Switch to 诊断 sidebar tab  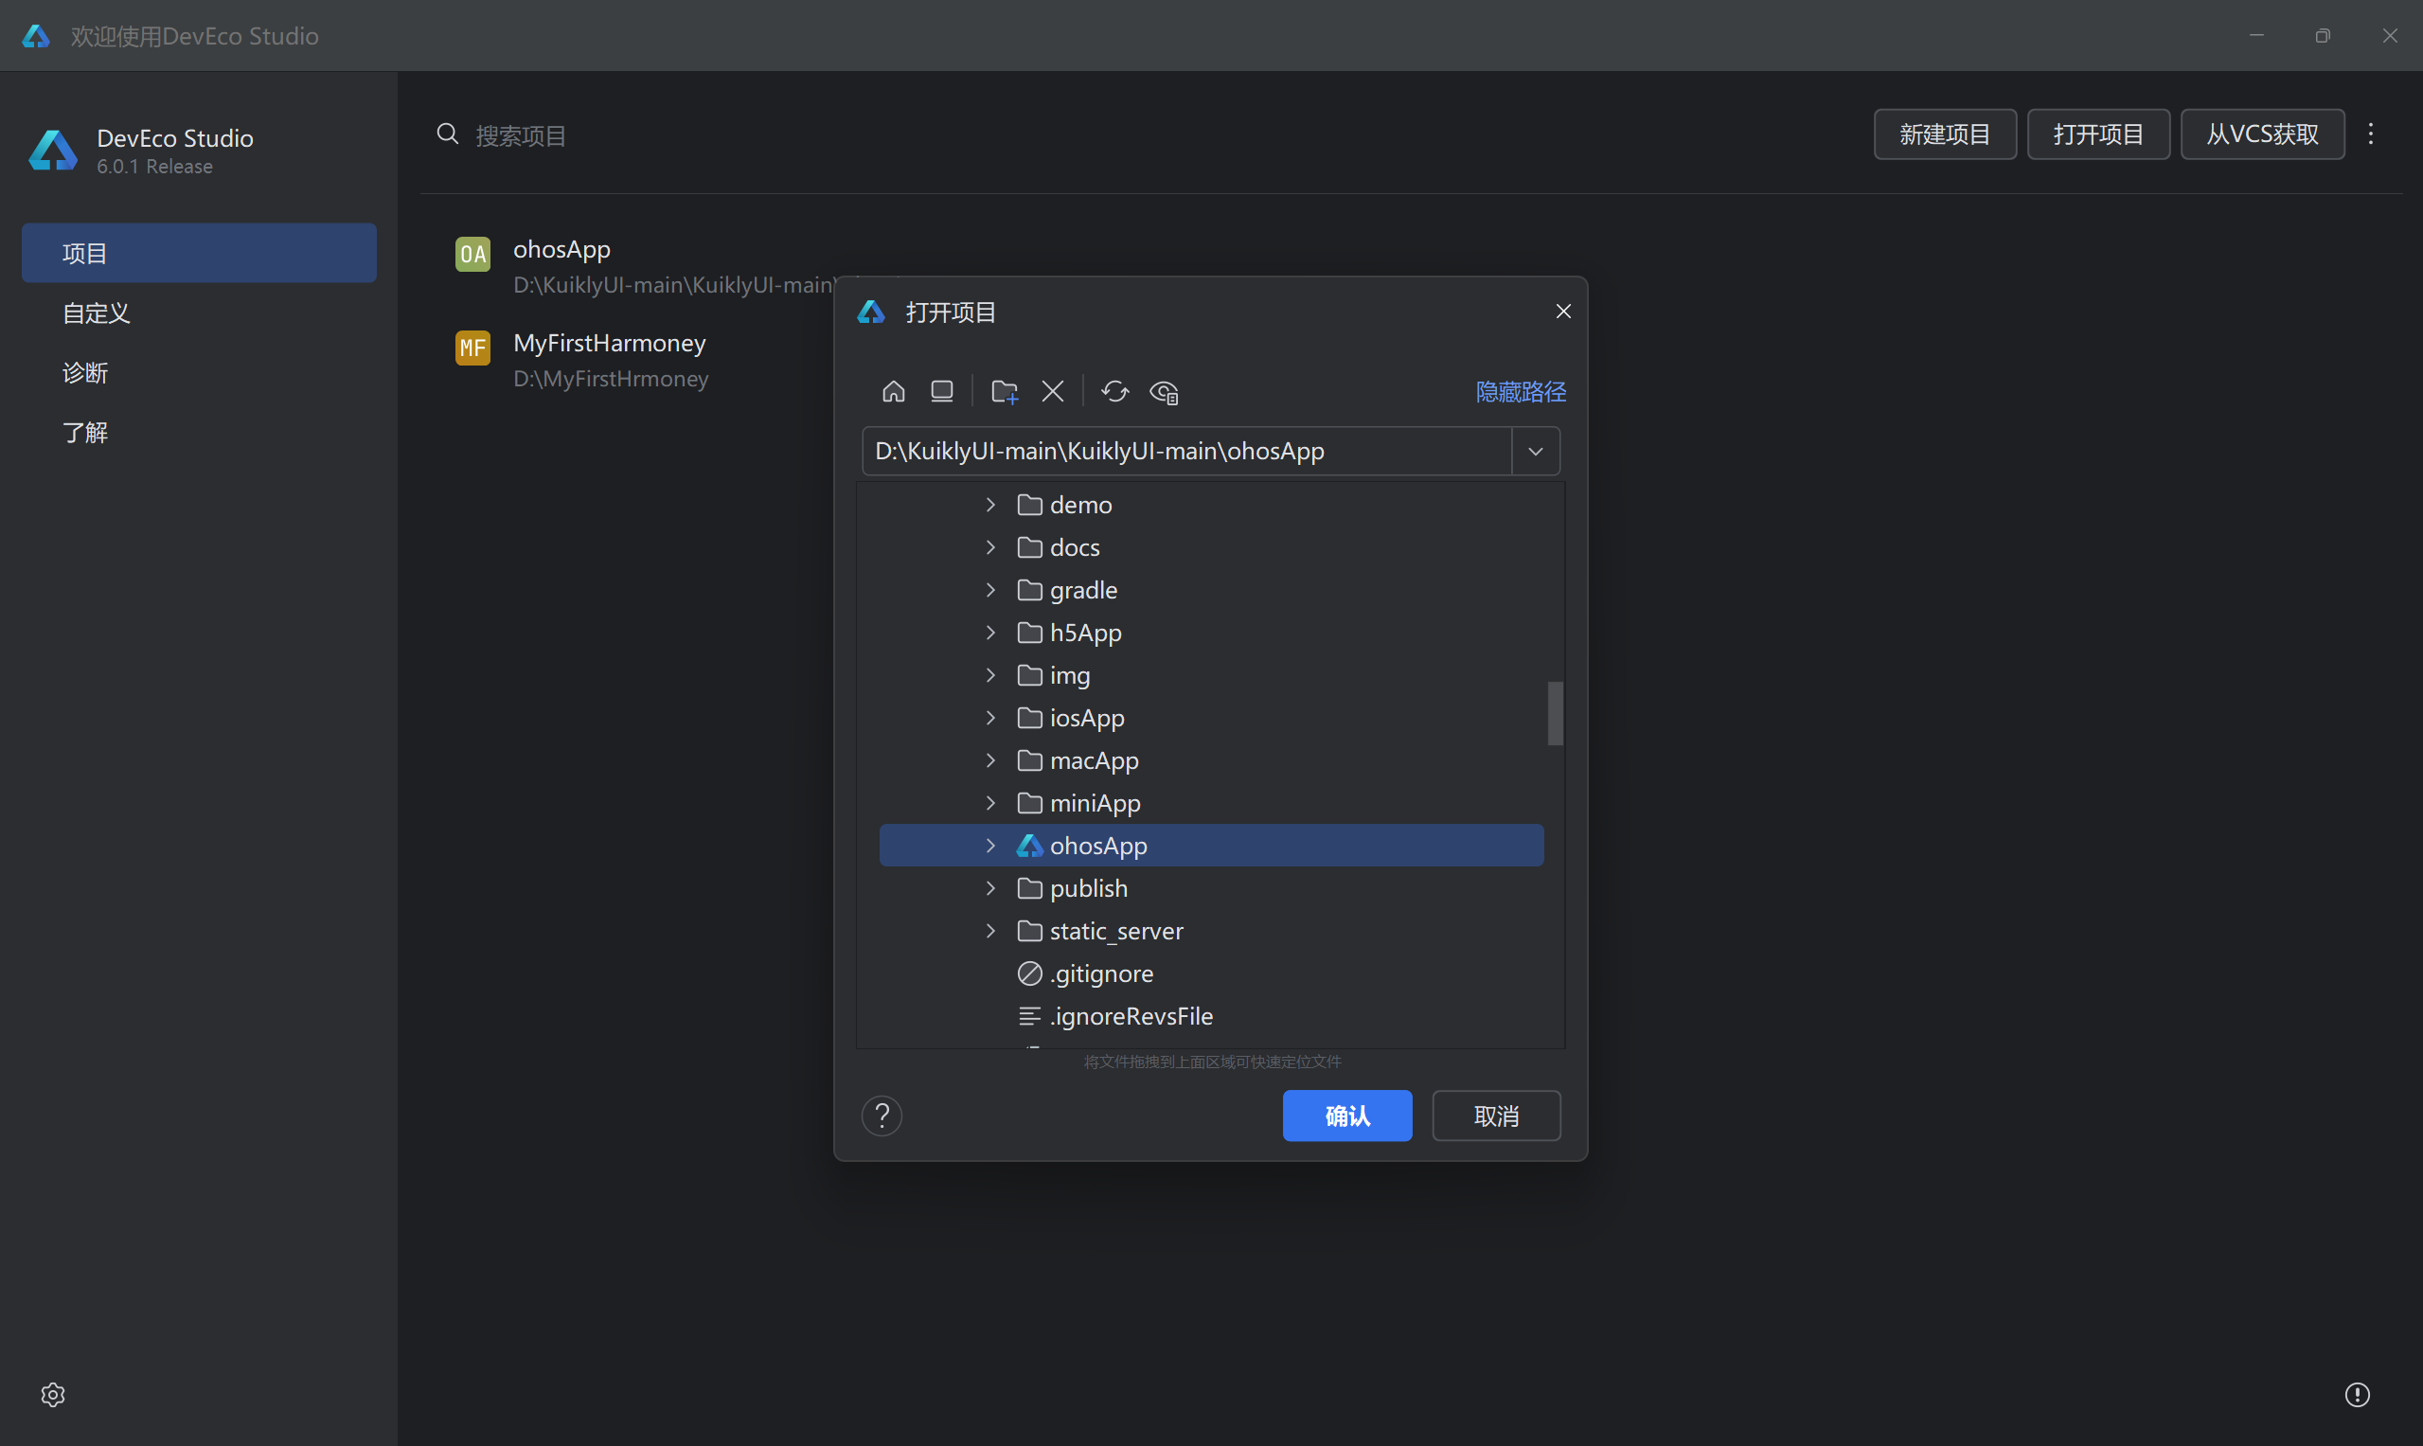point(86,372)
